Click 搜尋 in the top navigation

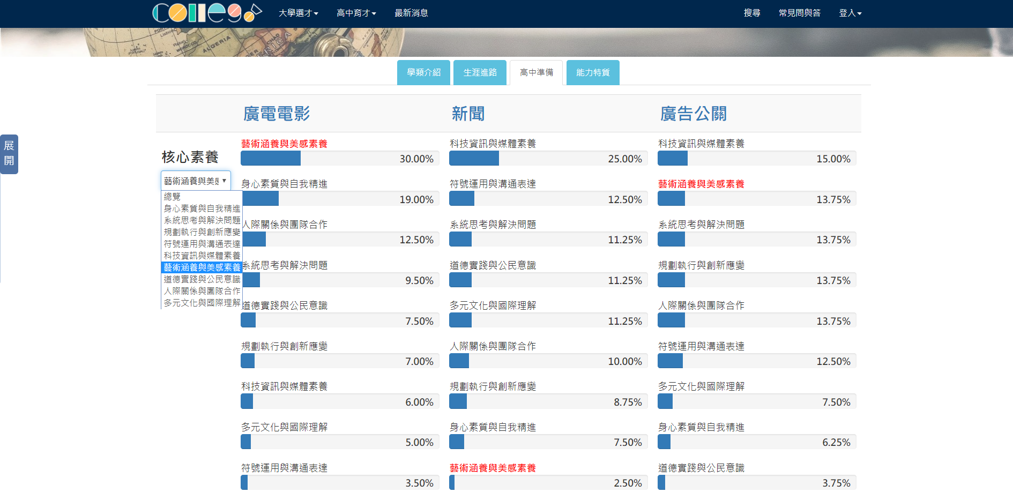[751, 13]
